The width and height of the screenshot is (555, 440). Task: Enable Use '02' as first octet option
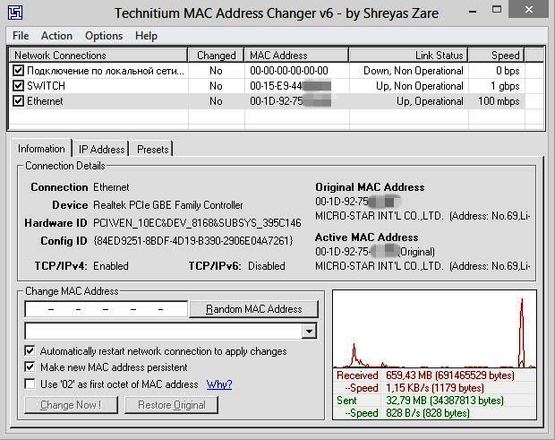(30, 384)
